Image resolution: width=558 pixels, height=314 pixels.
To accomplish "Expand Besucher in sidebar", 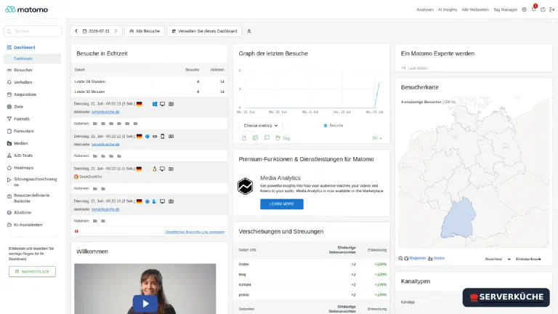I will [23, 70].
